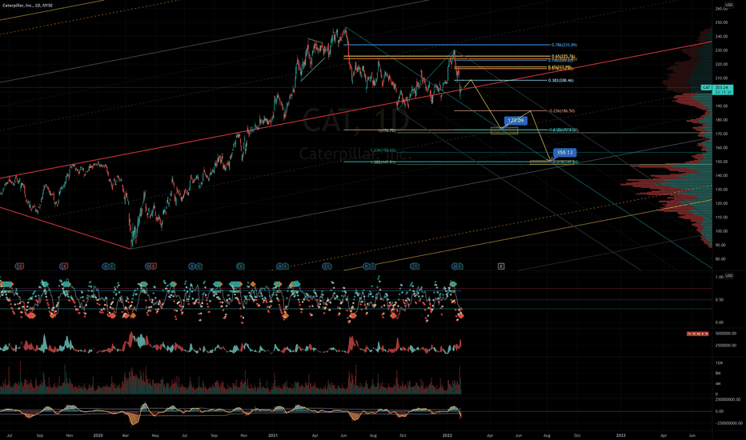Open the green earnings marker near Jan 2022
The image size is (746, 440).
(460, 266)
